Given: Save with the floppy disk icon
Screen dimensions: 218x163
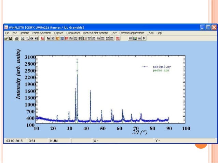Looking at the screenshot, I should coord(11,38).
